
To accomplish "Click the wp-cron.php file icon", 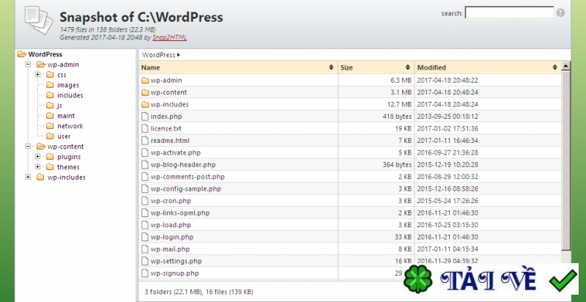I will click(145, 201).
